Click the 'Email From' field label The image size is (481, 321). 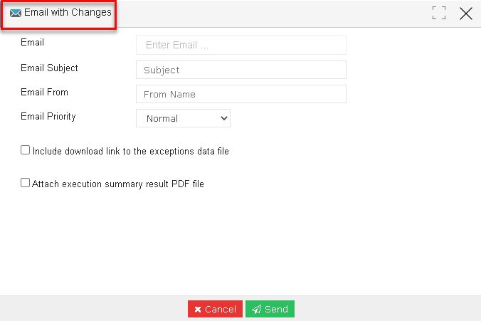click(x=45, y=92)
